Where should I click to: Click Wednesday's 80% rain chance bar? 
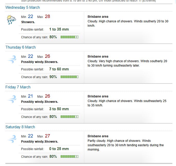pos(69,37)
